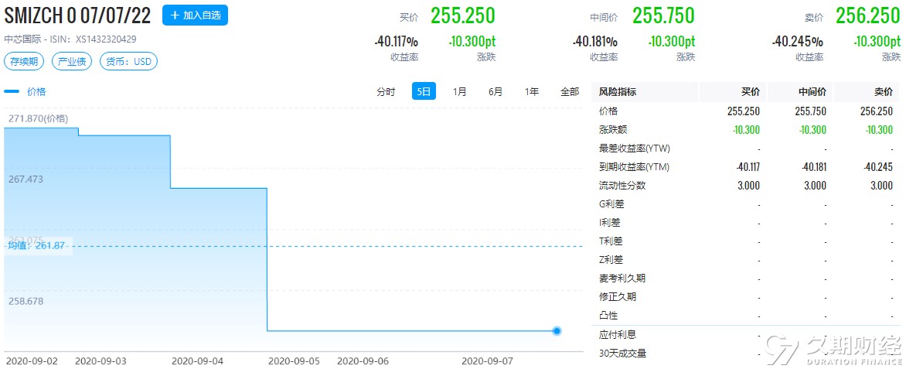Click the 存续期 tag
The image size is (906, 369).
[24, 61]
